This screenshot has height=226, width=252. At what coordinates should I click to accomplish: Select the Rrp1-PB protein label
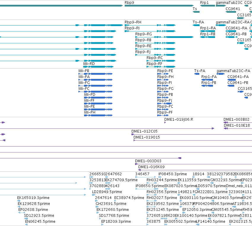pyautogui.click(x=209, y=82)
